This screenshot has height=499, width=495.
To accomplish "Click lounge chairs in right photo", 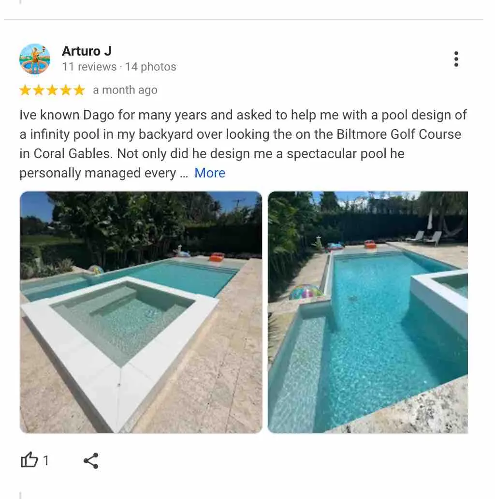I will click(x=424, y=238).
